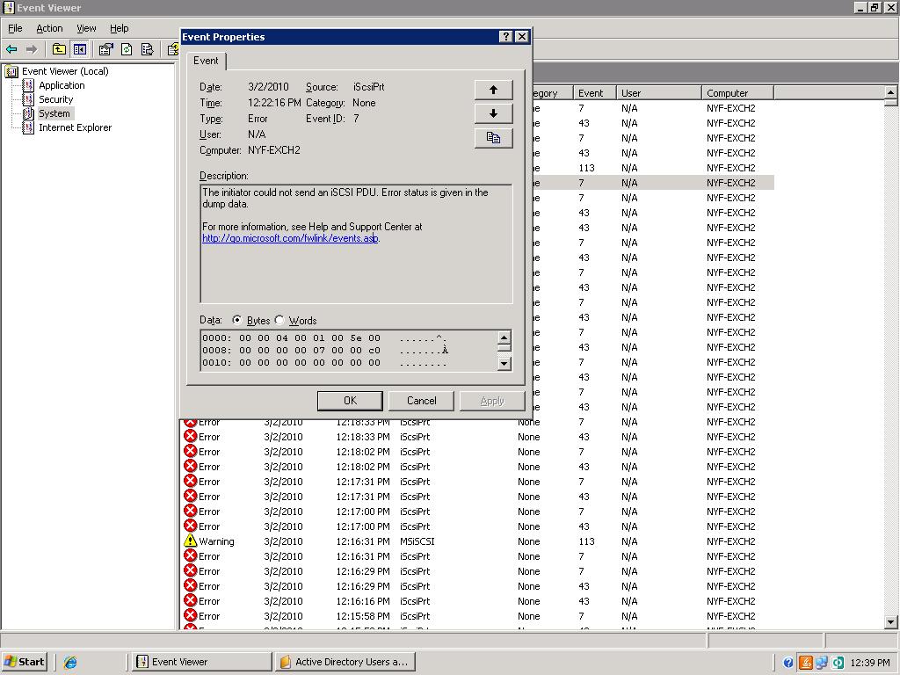Viewport: 900px width, 675px height.
Task: Toggle the Show/Hide console tree icon
Action: [x=80, y=49]
